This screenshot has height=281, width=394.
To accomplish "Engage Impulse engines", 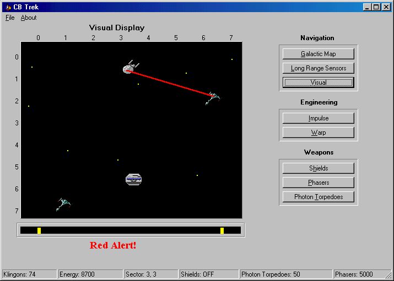I will tap(318, 118).
